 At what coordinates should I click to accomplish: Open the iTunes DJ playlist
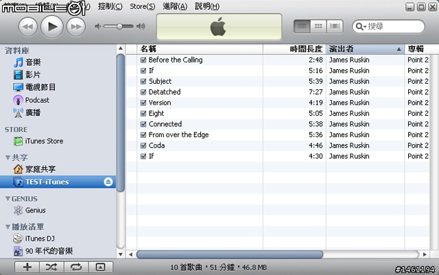34,239
